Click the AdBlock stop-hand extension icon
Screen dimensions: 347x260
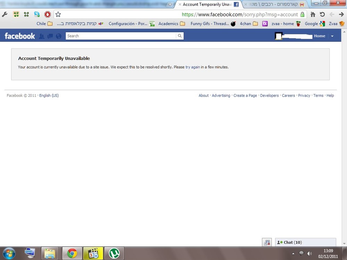point(48,15)
